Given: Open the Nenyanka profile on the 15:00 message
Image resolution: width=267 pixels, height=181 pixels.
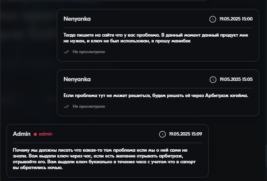Looking at the screenshot, I should coord(77,19).
